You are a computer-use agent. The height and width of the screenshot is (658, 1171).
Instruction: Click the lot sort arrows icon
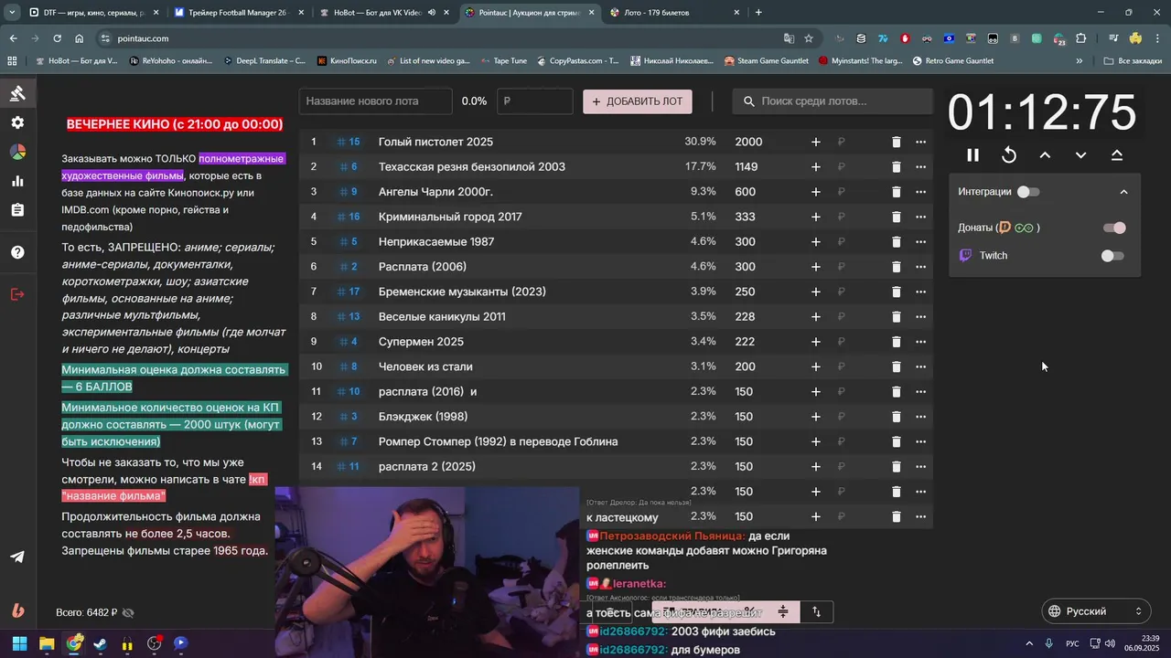(817, 611)
